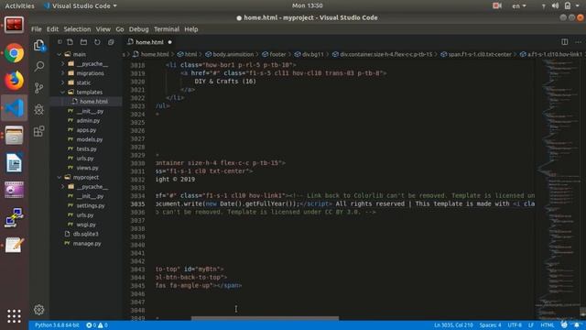Launch Firefox from the dock
The image size is (586, 330).
(15, 81)
